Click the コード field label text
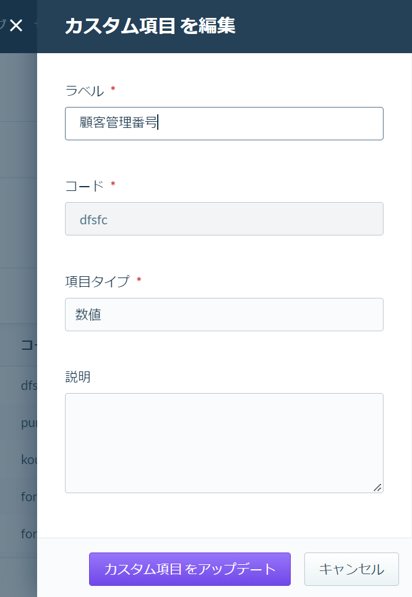Screen dimensions: 412x597 coord(85,186)
